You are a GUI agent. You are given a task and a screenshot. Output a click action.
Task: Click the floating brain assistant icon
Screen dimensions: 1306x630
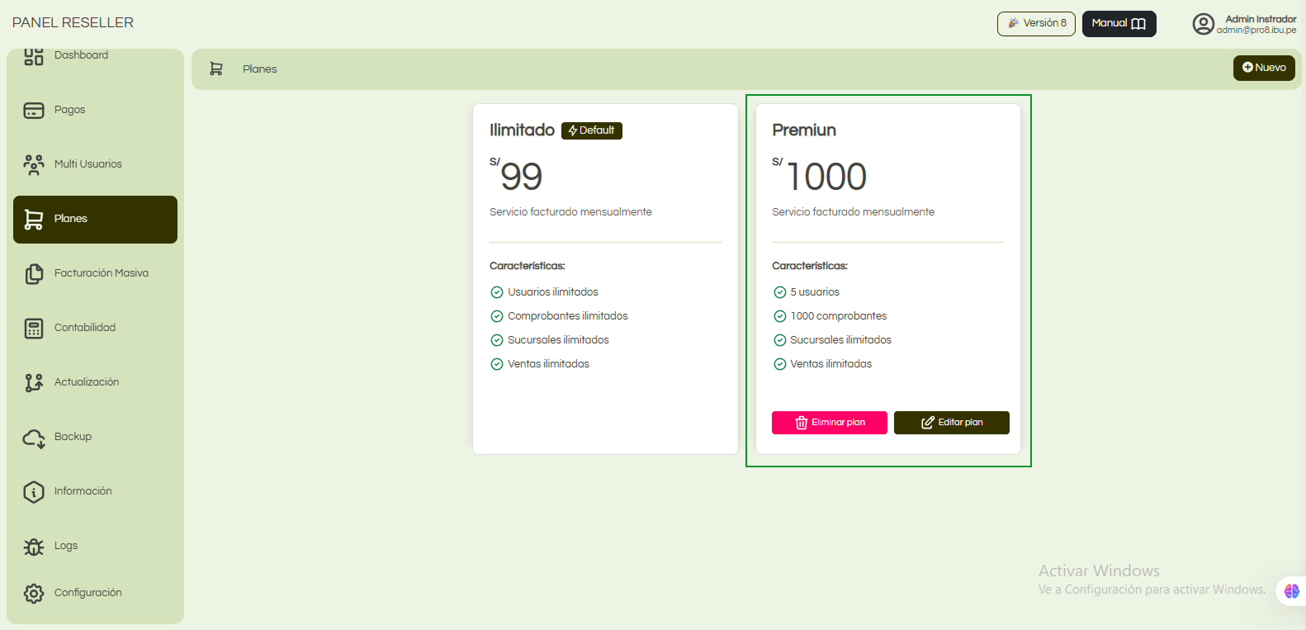pyautogui.click(x=1291, y=591)
